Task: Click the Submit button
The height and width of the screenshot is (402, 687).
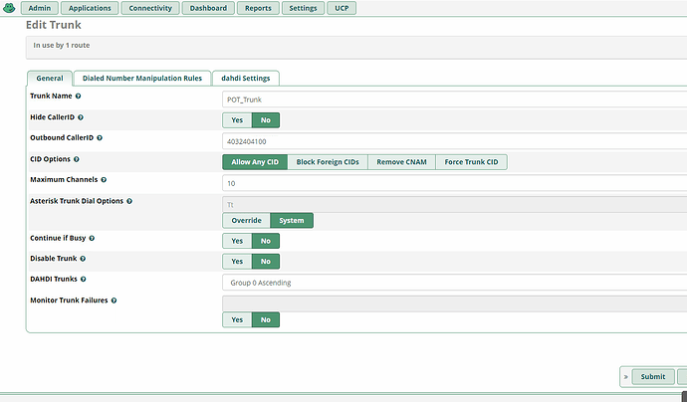Action: 653,376
